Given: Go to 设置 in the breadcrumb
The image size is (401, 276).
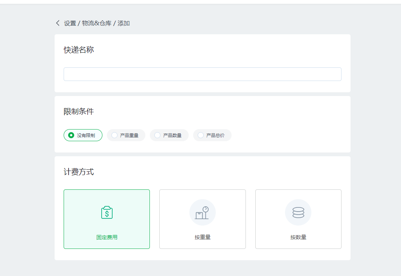Looking at the screenshot, I should coord(70,23).
